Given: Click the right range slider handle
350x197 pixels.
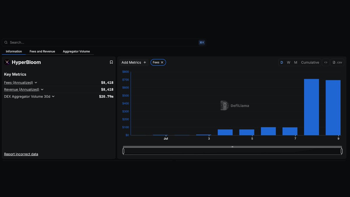Looking at the screenshot, I should point(342,151).
